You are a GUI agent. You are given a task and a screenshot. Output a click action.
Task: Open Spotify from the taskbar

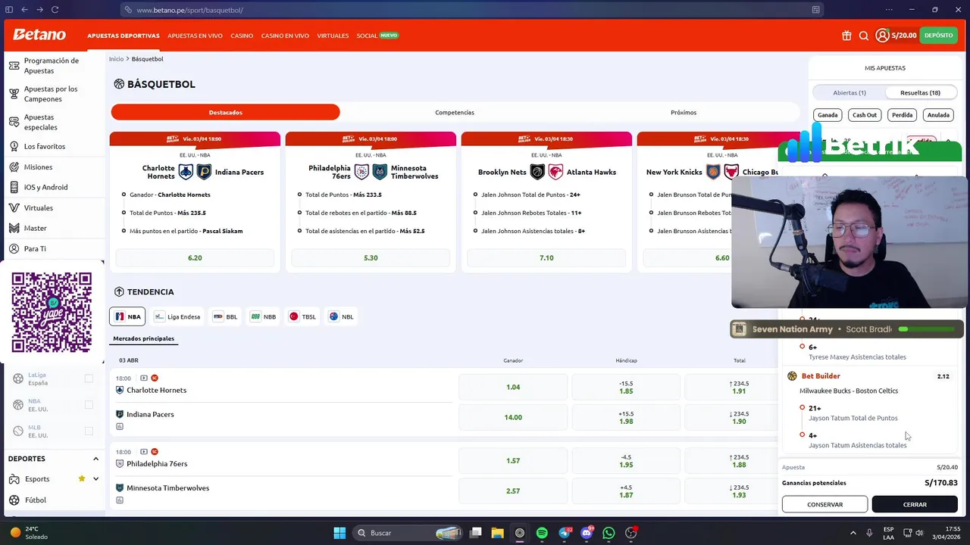point(542,533)
